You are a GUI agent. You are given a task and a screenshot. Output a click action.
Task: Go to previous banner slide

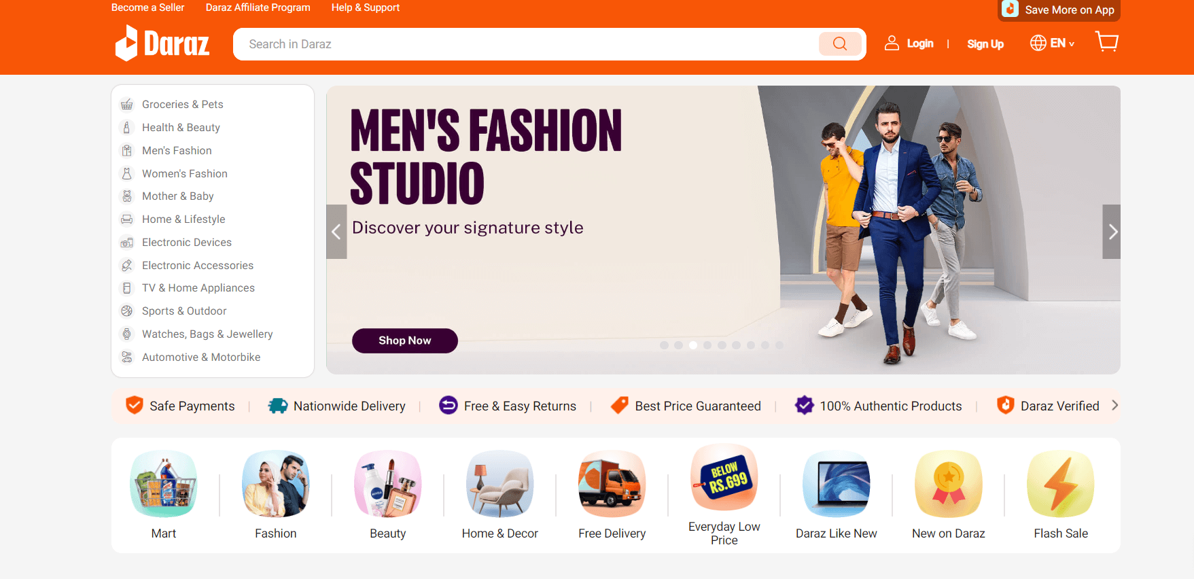[336, 232]
